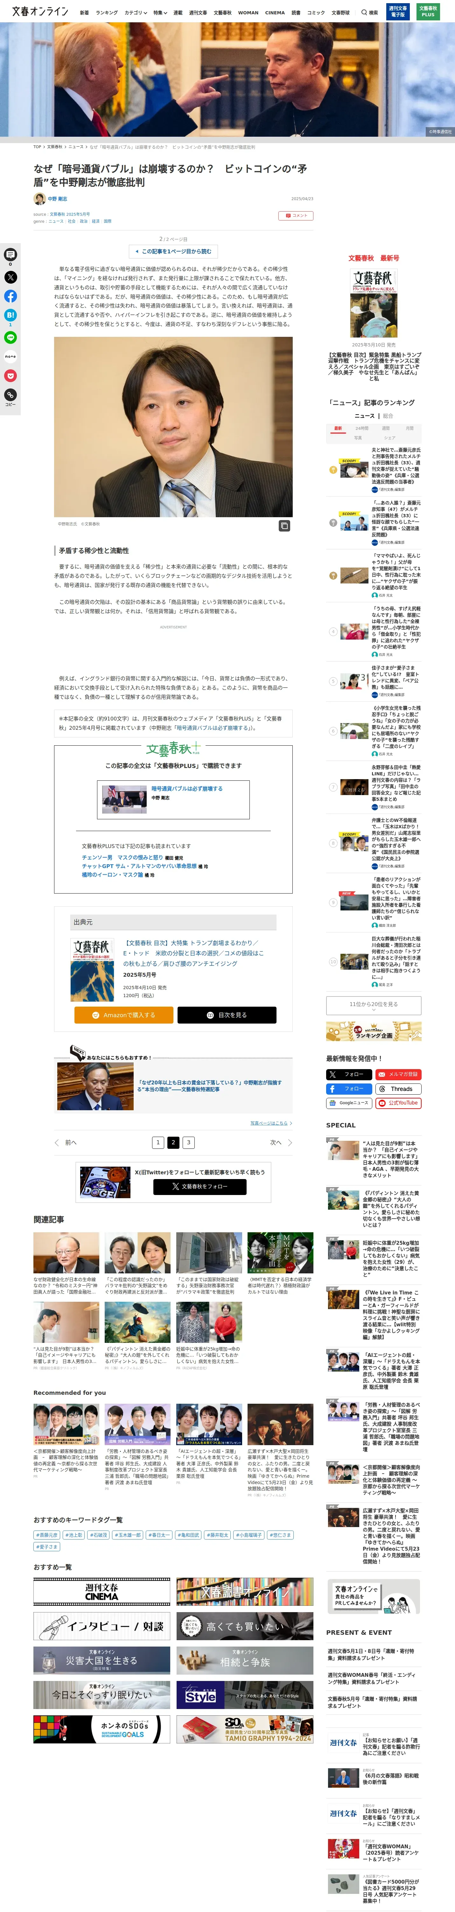The height and width of the screenshot is (1912, 455).
Task: Follow on Facebook in 最新情報 section
Action: 348,1089
